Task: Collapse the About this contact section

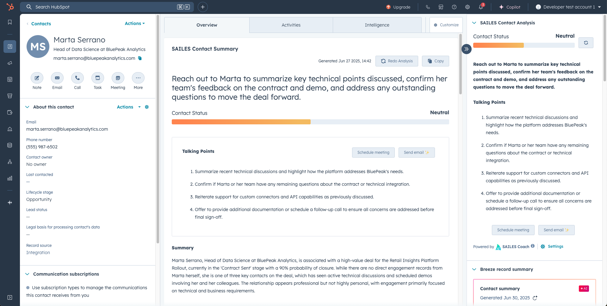Action: [x=27, y=107]
